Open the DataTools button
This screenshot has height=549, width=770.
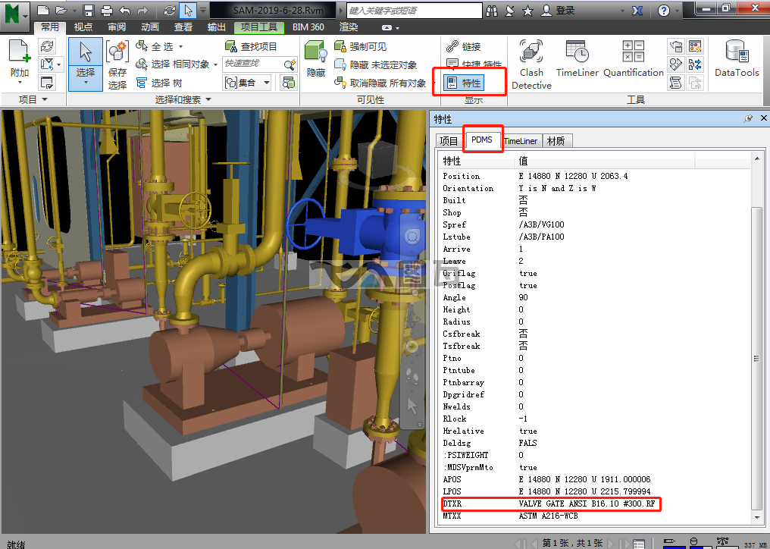(737, 59)
